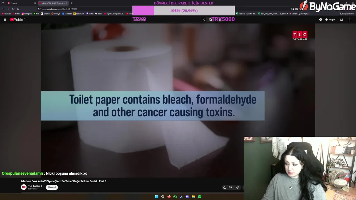Open the YouTube bookmark
The height and width of the screenshot is (200, 356).
[x=6, y=14]
